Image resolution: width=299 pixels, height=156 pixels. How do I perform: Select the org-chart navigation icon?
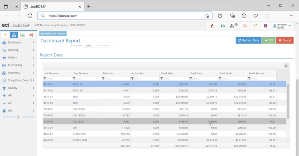[14, 35]
